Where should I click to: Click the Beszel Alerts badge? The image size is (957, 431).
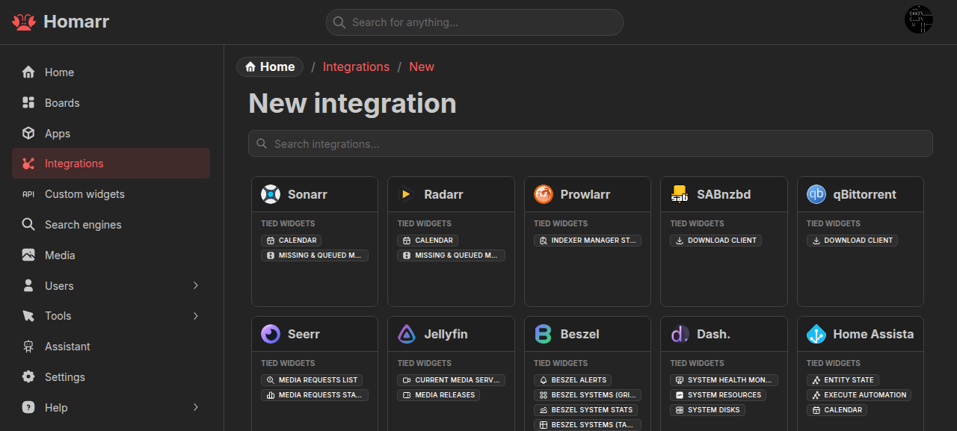(573, 380)
